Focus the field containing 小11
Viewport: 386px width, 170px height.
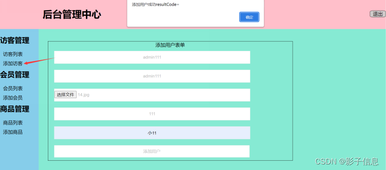coord(152,133)
